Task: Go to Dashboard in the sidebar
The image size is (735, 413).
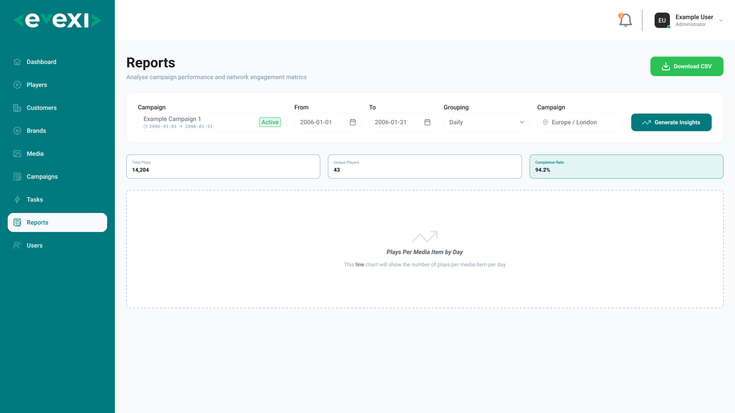Action: coord(57,62)
